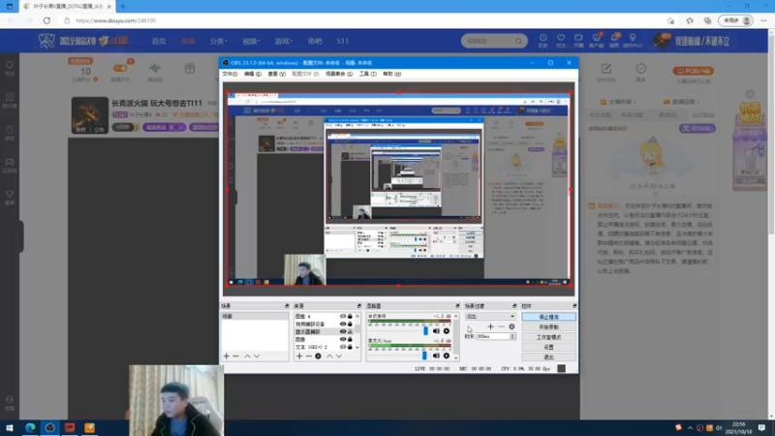Move the selected source up
This screenshot has width=775, height=436.
pos(329,356)
